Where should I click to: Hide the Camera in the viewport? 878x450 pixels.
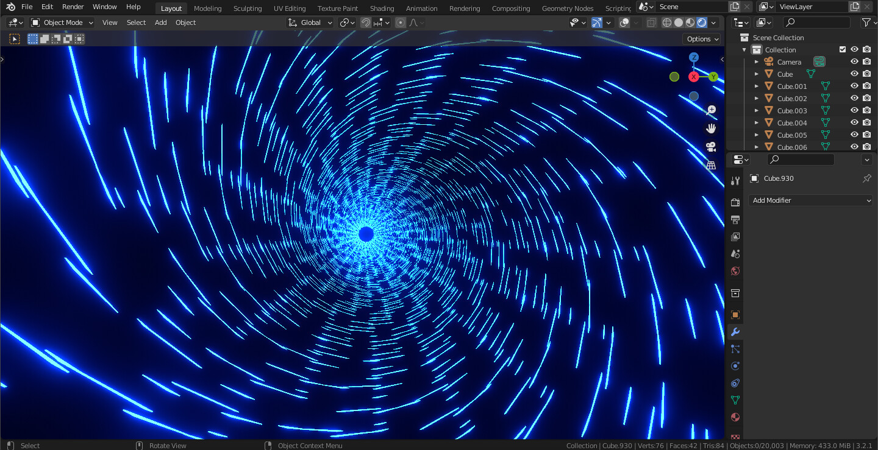coord(854,62)
